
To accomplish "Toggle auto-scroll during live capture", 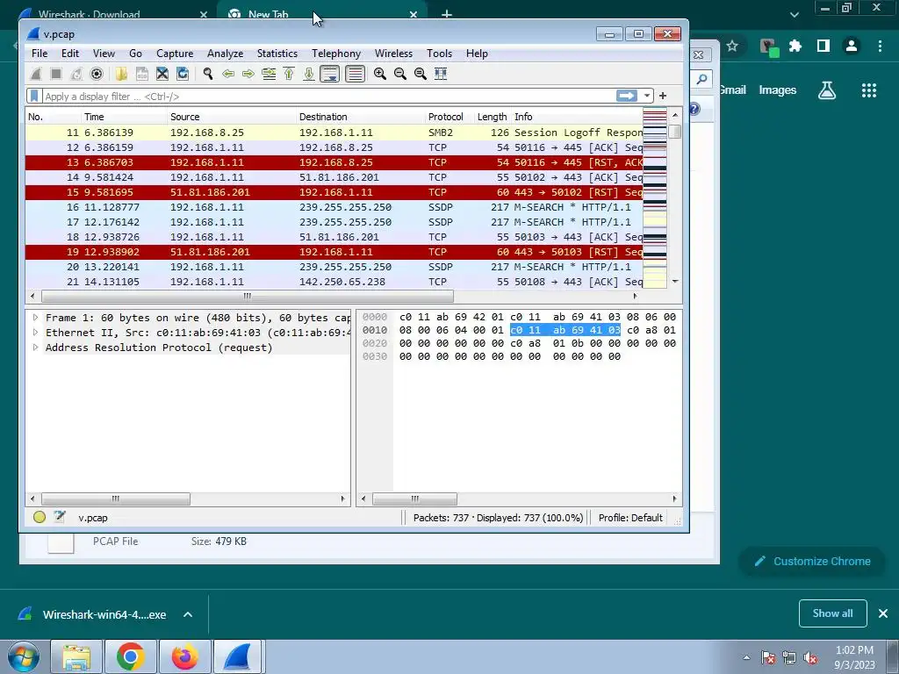I will coord(330,74).
